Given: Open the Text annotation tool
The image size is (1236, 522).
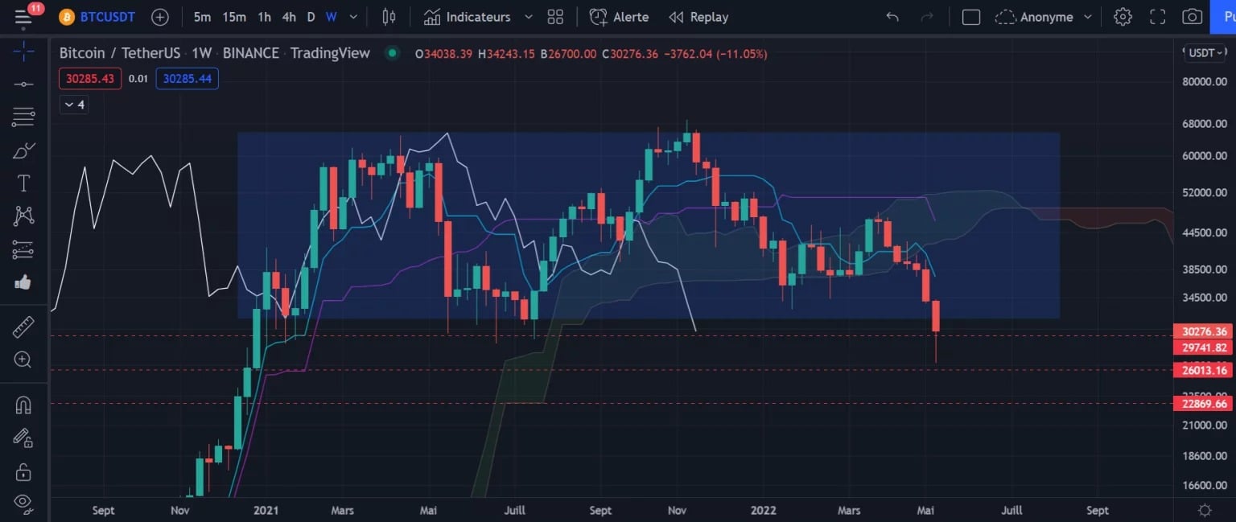Looking at the screenshot, I should tap(23, 183).
